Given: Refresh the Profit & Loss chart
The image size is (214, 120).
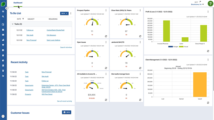Looking at the screenshot, I should 208,51.
